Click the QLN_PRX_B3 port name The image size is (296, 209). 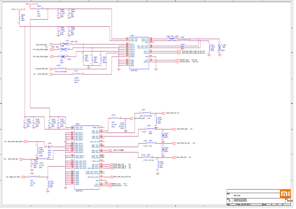coord(181,157)
